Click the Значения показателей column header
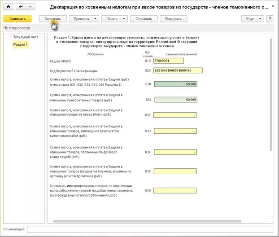279x237 pixels. pos(181,54)
